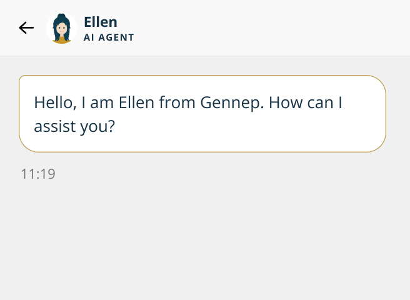410x300 pixels.
Task: Click the word Hello in the message
Action: [54, 102]
